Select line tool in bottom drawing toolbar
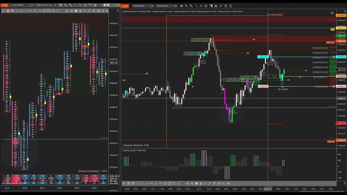Viewport: 347px width, 195px height. [x=142, y=184]
